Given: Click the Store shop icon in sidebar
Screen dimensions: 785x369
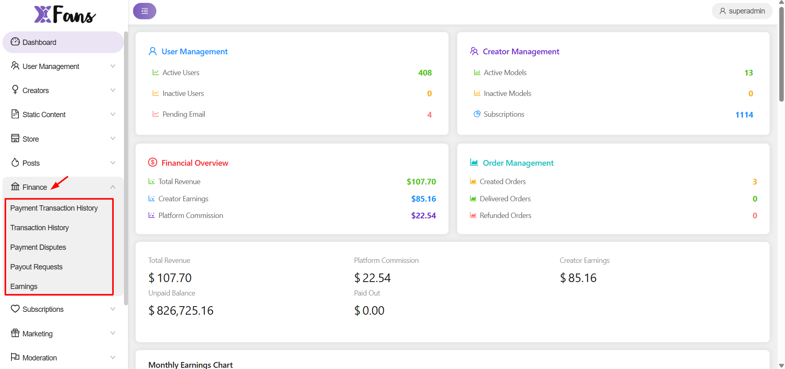Looking at the screenshot, I should [x=15, y=138].
